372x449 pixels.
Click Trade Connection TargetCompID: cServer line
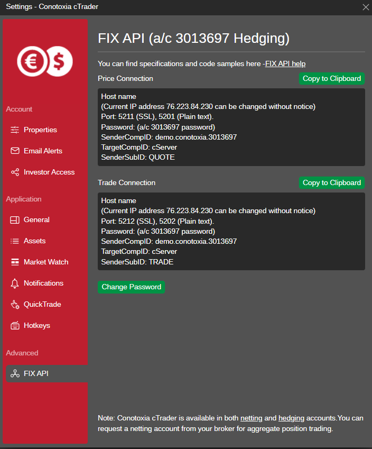pos(139,251)
